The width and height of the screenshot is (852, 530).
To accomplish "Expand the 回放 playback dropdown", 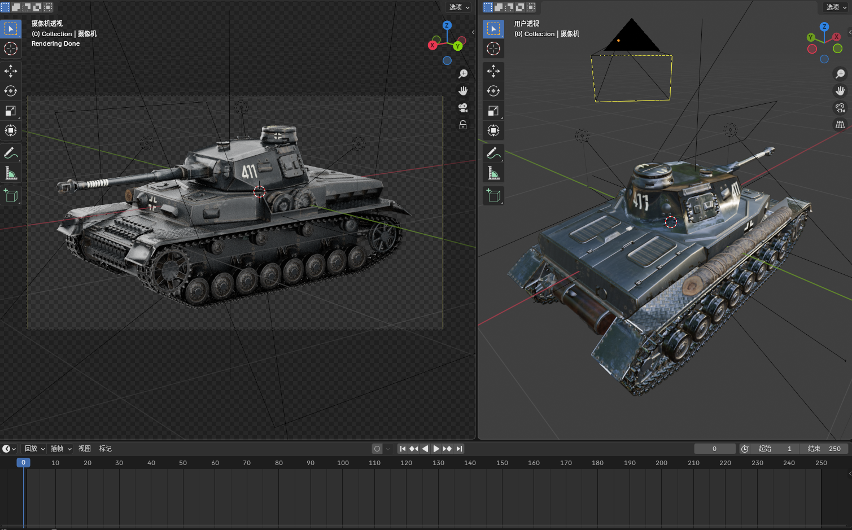I will point(34,449).
